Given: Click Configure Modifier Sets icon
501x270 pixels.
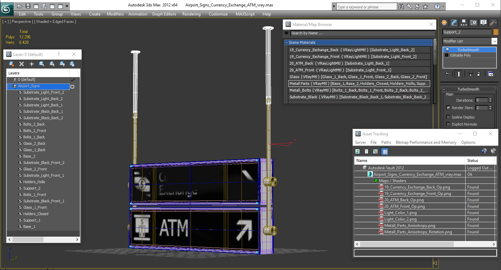Looking at the screenshot, I should click(491, 74).
